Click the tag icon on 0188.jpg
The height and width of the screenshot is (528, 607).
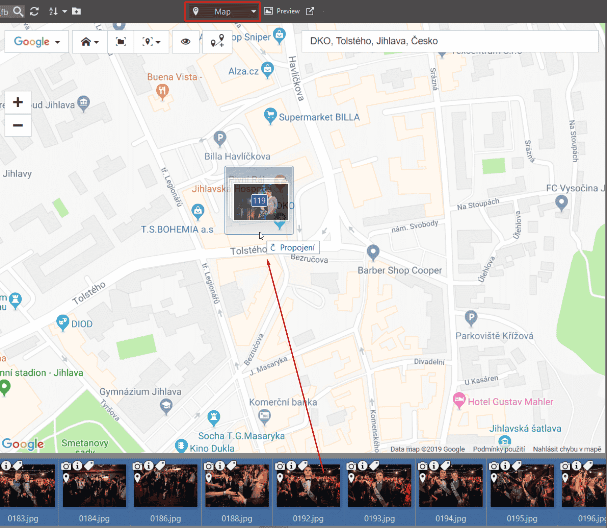(232, 465)
